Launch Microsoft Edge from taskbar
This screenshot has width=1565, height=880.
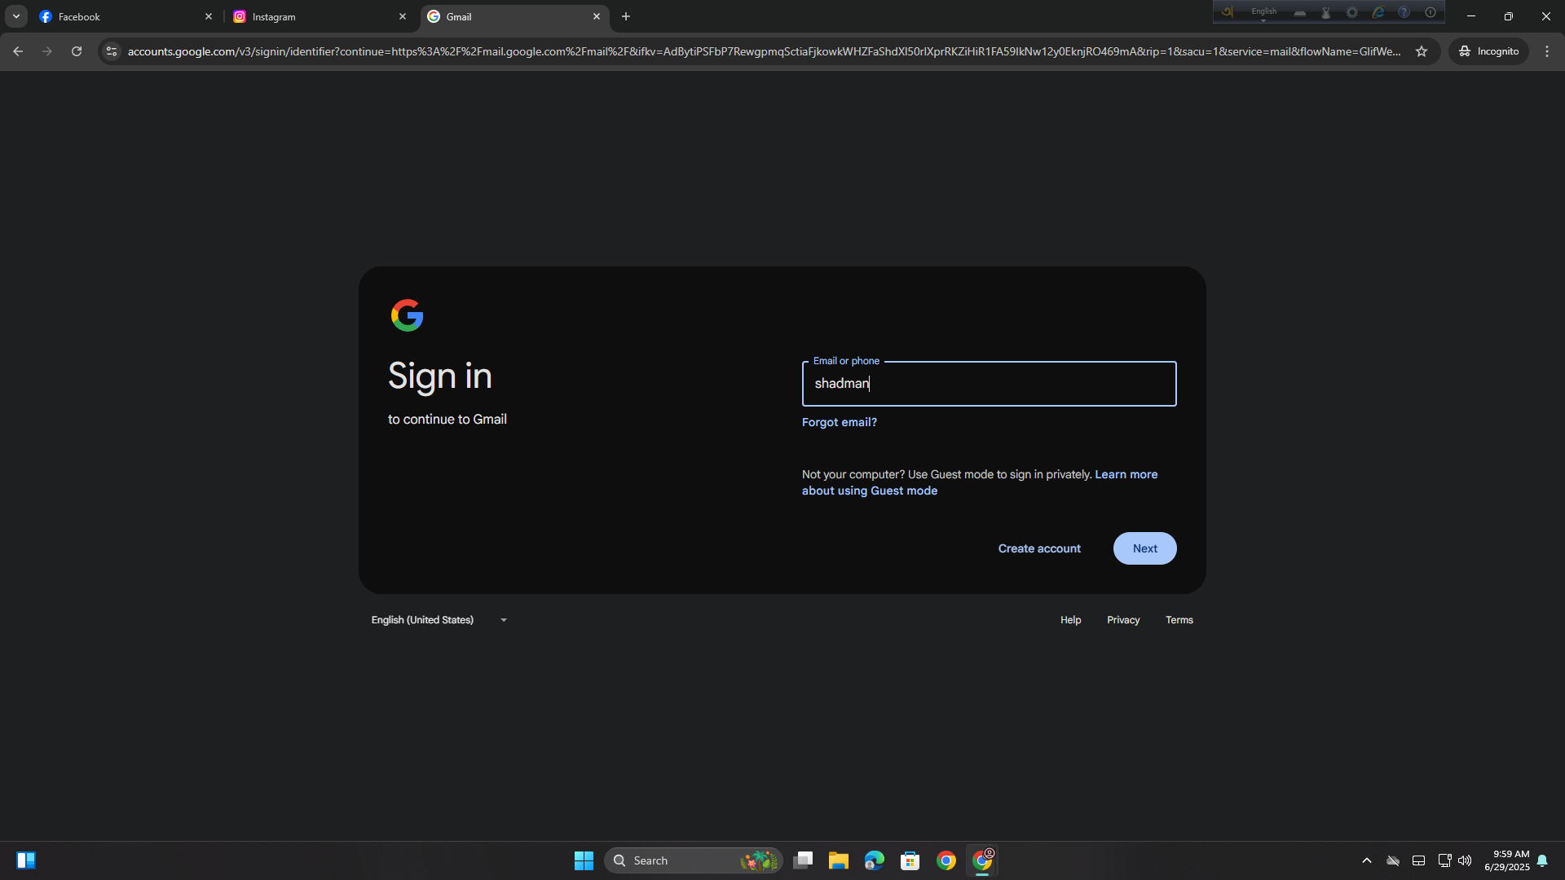(x=875, y=860)
